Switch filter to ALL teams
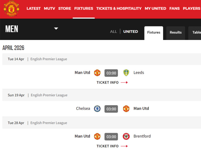This screenshot has height=150, width=201. (x=113, y=32)
